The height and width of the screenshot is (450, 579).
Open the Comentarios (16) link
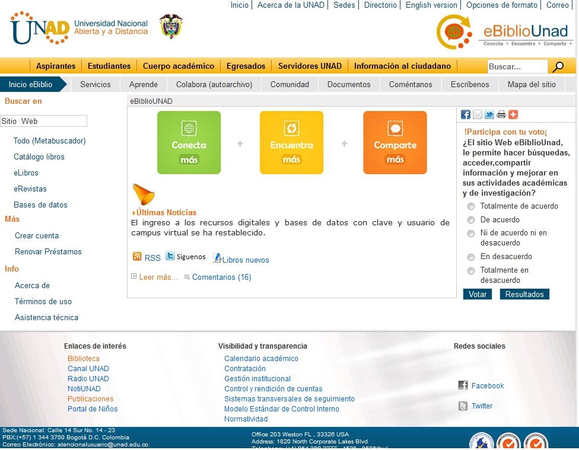click(221, 277)
